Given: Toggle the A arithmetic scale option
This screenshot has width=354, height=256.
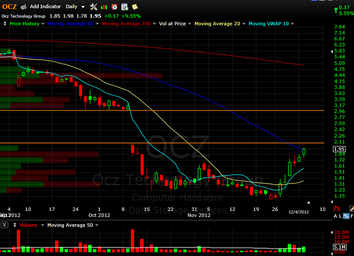Looking at the screenshot, I should (x=336, y=216).
